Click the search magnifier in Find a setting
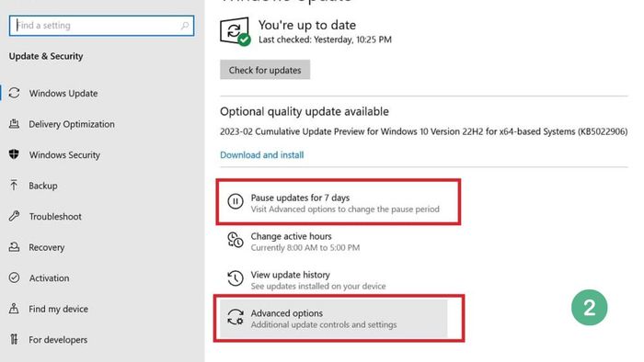Viewport: 644px width, 362px height. pyautogui.click(x=185, y=26)
